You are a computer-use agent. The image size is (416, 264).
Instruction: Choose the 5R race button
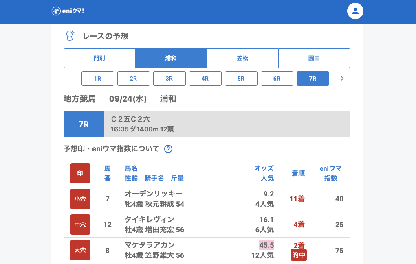coord(241,79)
